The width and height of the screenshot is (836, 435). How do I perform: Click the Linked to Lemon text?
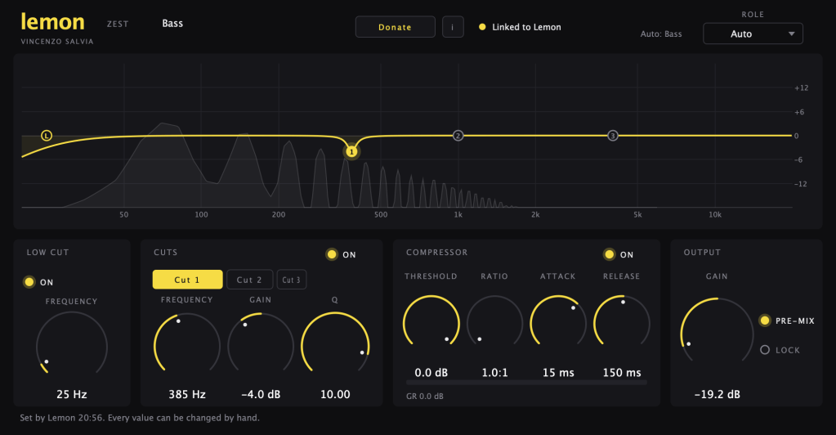point(526,27)
